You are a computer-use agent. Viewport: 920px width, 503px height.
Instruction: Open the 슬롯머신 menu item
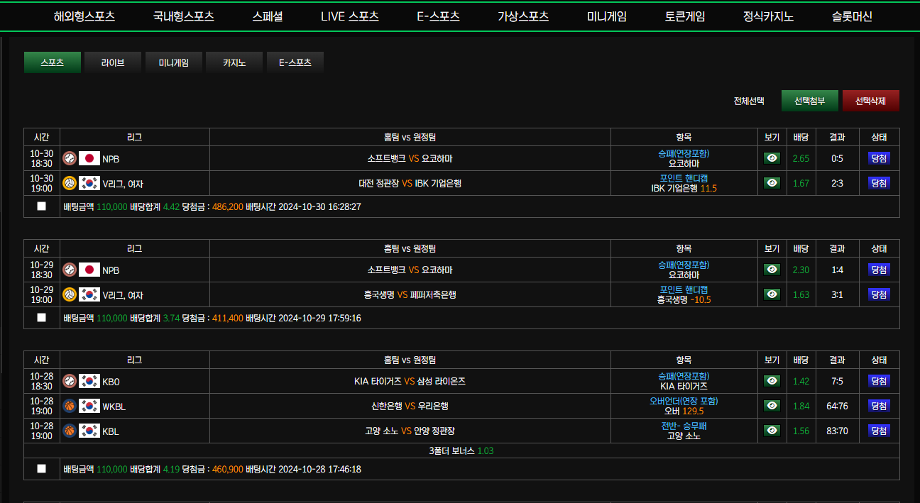pyautogui.click(x=853, y=16)
